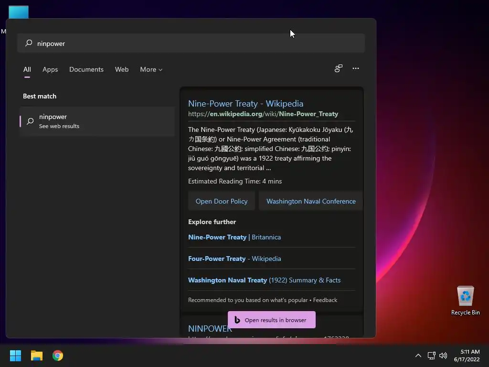Open the Washington Naval Conference chip
This screenshot has height=367, width=489.
pos(311,201)
